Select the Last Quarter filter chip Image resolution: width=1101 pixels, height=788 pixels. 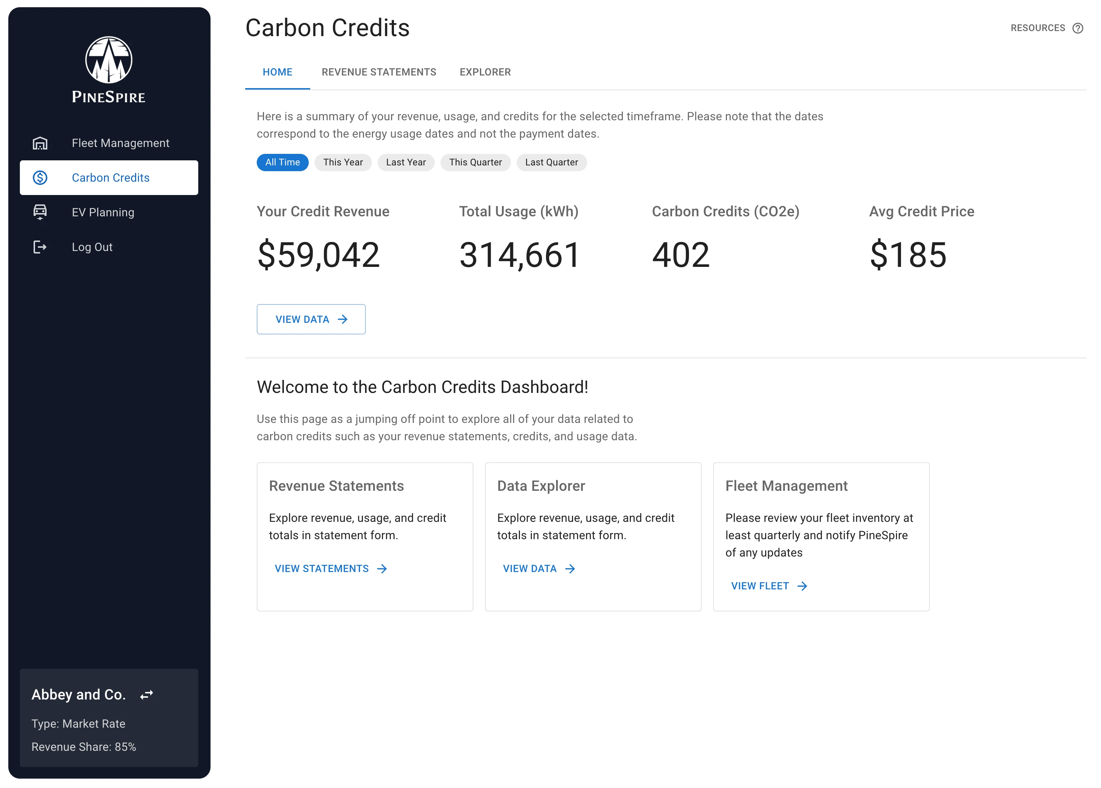click(552, 162)
